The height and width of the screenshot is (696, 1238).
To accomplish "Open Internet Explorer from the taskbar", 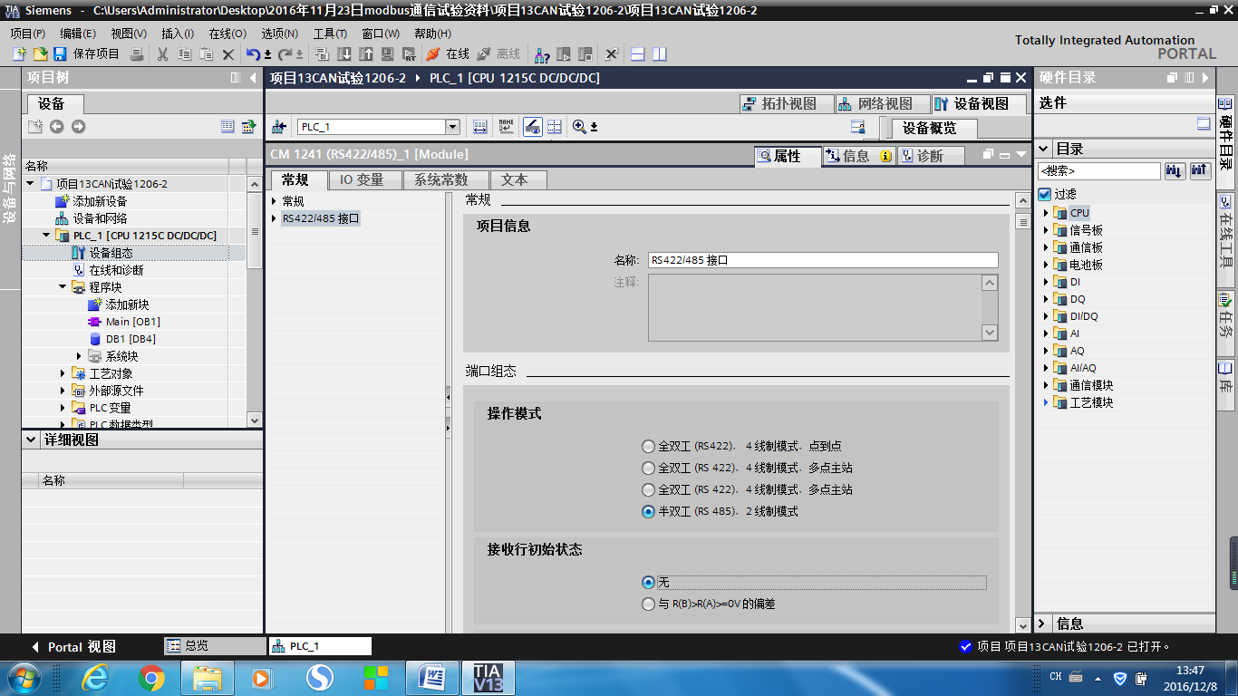I will tap(94, 677).
